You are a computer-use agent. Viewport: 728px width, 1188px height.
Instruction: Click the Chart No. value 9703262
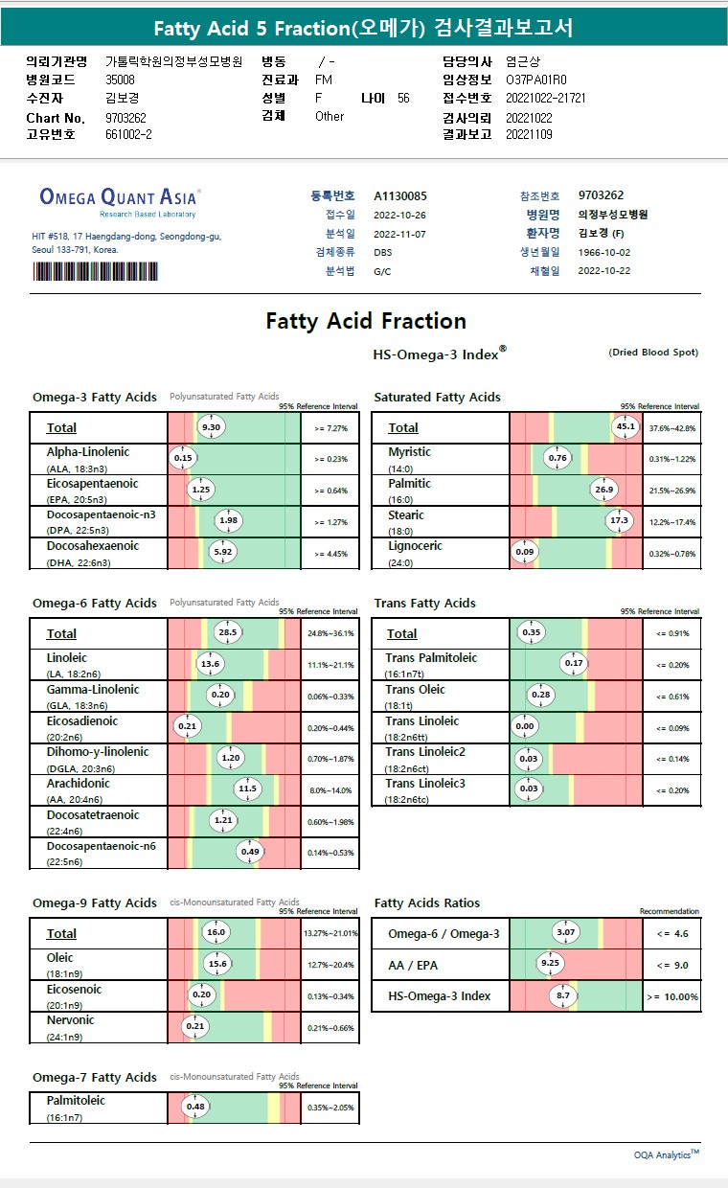(125, 117)
